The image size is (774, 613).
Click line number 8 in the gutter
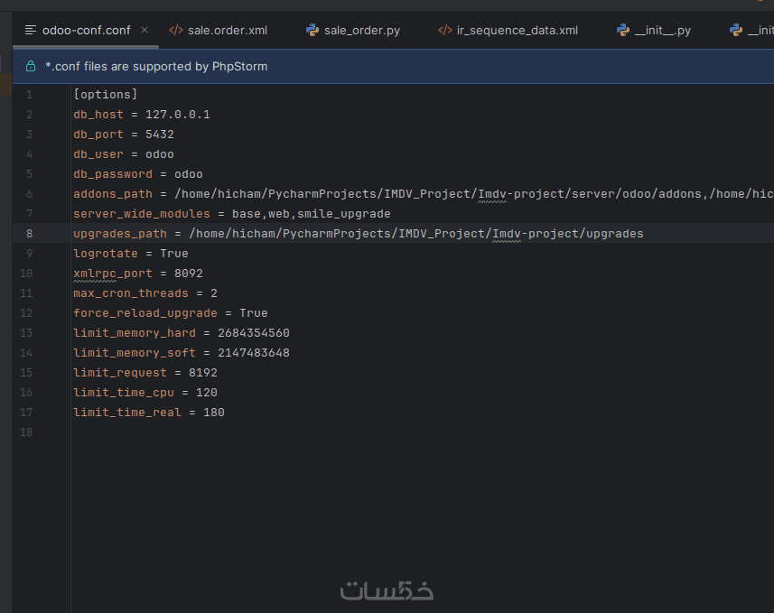29,234
